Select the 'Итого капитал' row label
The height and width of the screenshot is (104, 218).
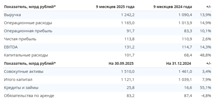tap(18, 80)
